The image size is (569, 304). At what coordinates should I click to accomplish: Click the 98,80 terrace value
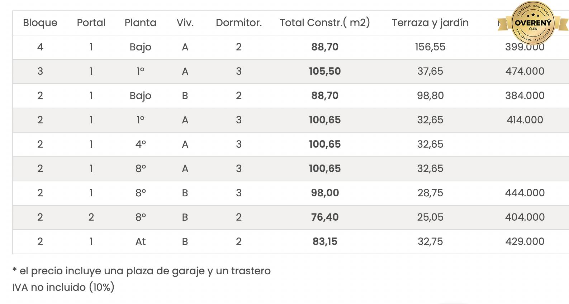(430, 95)
